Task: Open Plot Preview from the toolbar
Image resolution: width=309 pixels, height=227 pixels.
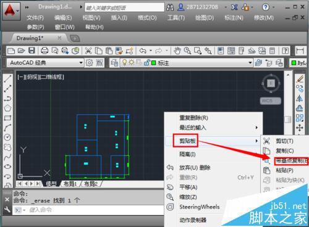Action: pos(54,51)
